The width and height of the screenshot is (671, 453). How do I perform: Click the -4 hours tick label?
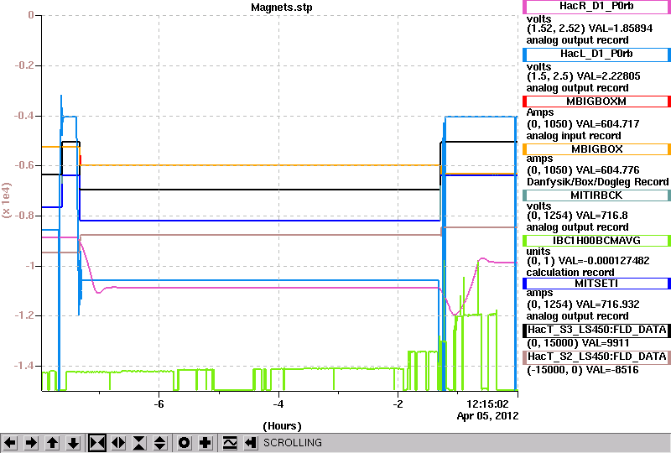click(x=278, y=404)
